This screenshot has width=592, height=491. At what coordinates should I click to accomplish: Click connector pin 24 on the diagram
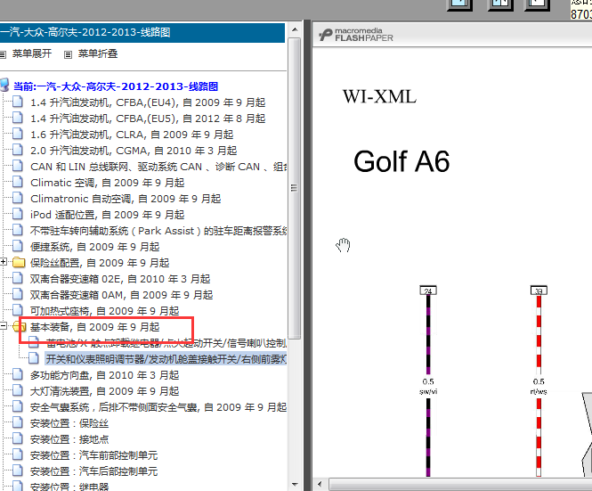click(x=428, y=291)
